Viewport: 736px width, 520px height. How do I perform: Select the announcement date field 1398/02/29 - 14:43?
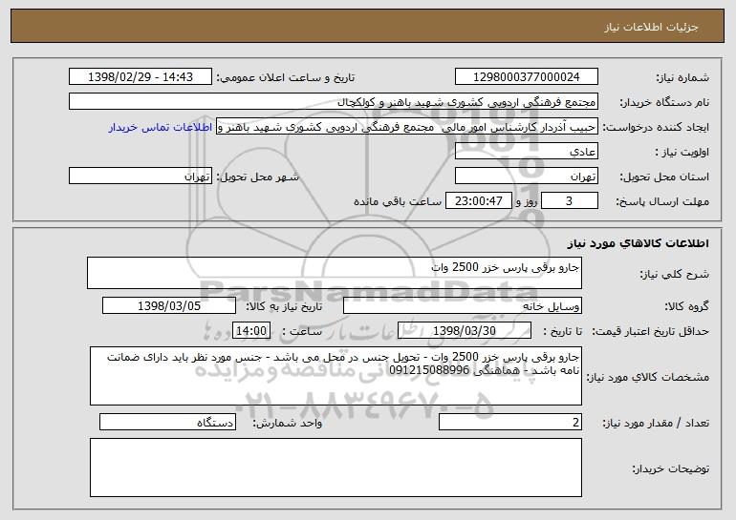click(141, 77)
